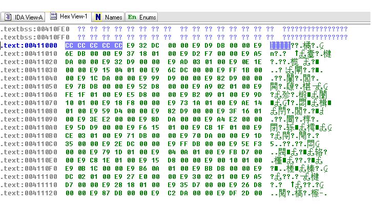Click the Hex View-1 binary icon

54,16
